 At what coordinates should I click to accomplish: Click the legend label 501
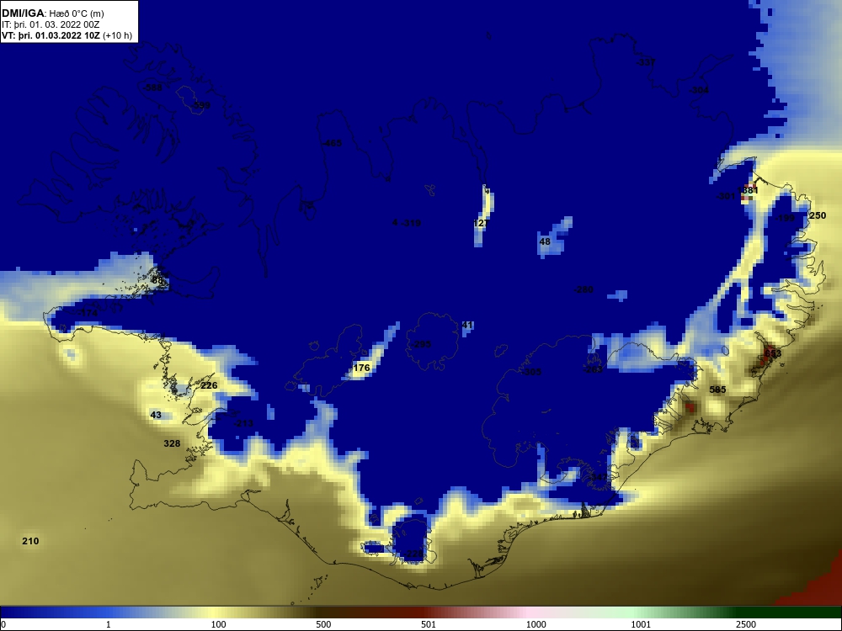pyautogui.click(x=429, y=624)
